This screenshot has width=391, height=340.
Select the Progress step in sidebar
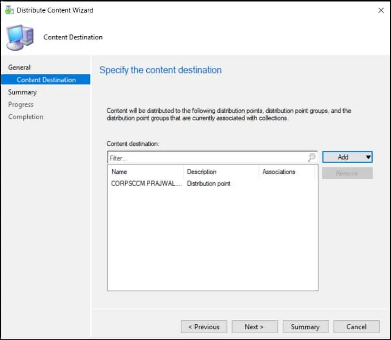pyautogui.click(x=21, y=104)
